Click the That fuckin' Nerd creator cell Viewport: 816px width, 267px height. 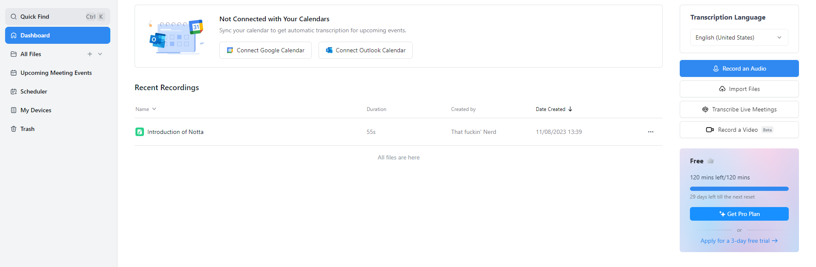tap(474, 132)
